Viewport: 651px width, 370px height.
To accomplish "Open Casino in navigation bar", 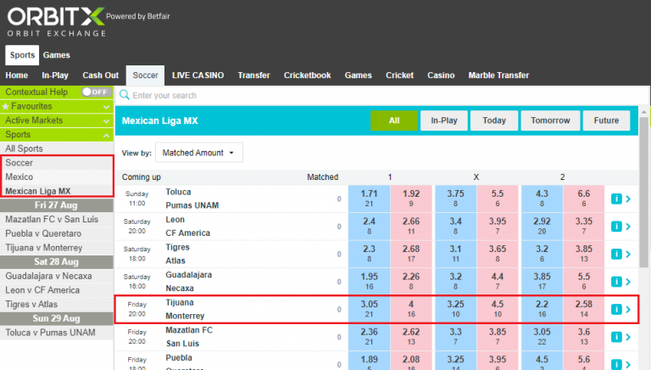I will pyautogui.click(x=441, y=76).
